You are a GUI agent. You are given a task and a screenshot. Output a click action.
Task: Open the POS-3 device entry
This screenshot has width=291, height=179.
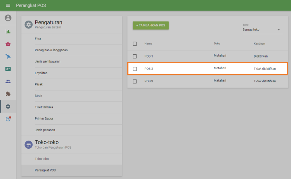point(149,81)
